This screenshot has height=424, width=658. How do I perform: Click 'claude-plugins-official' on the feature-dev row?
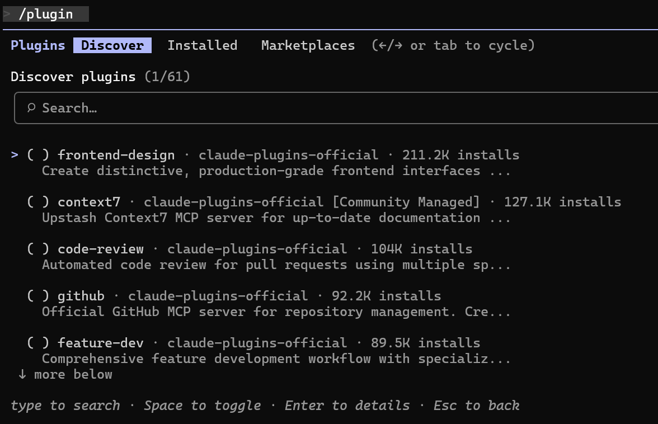click(x=257, y=343)
